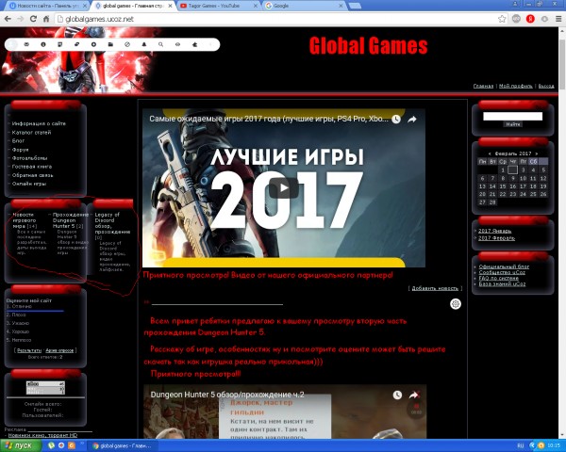The height and width of the screenshot is (452, 566).
Task: Open the Архив опросов link
Action: tap(59, 350)
